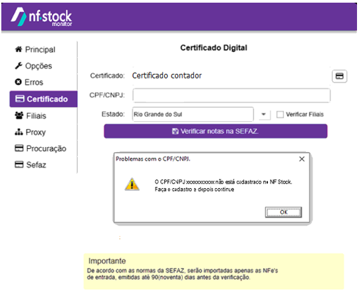Click the network icon beside Proxy
Screen dimensions: 359x292
(19, 132)
